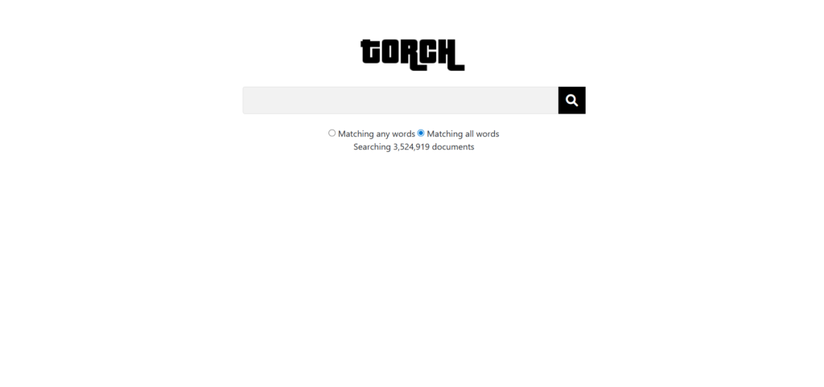The height and width of the screenshot is (387, 824).
Task: Click the word "documents" below radio buttons
Action: point(453,147)
